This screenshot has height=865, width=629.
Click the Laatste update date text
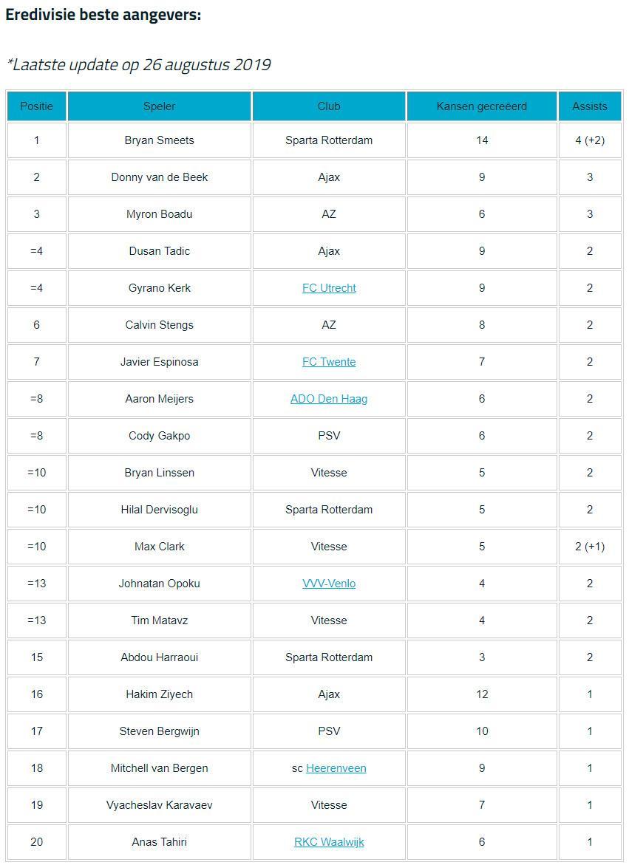(139, 65)
